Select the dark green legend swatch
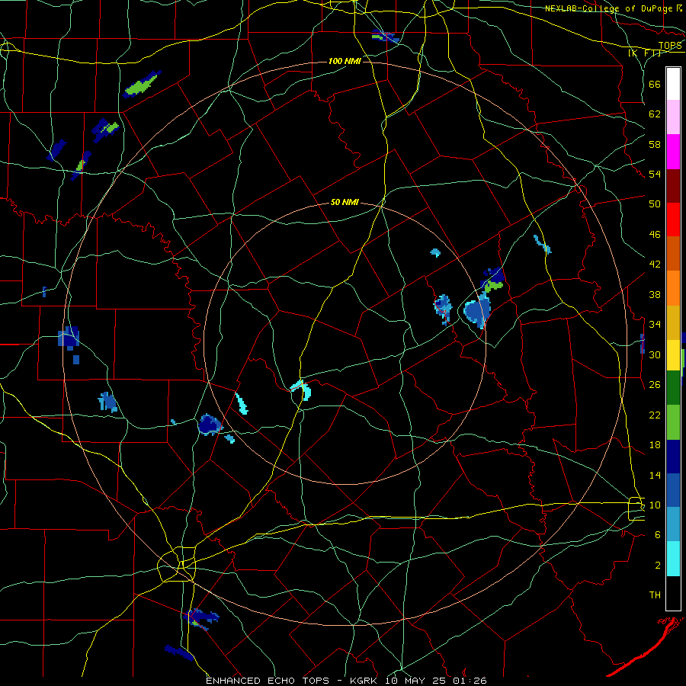Image resolution: width=686 pixels, height=686 pixels. pos(673,388)
